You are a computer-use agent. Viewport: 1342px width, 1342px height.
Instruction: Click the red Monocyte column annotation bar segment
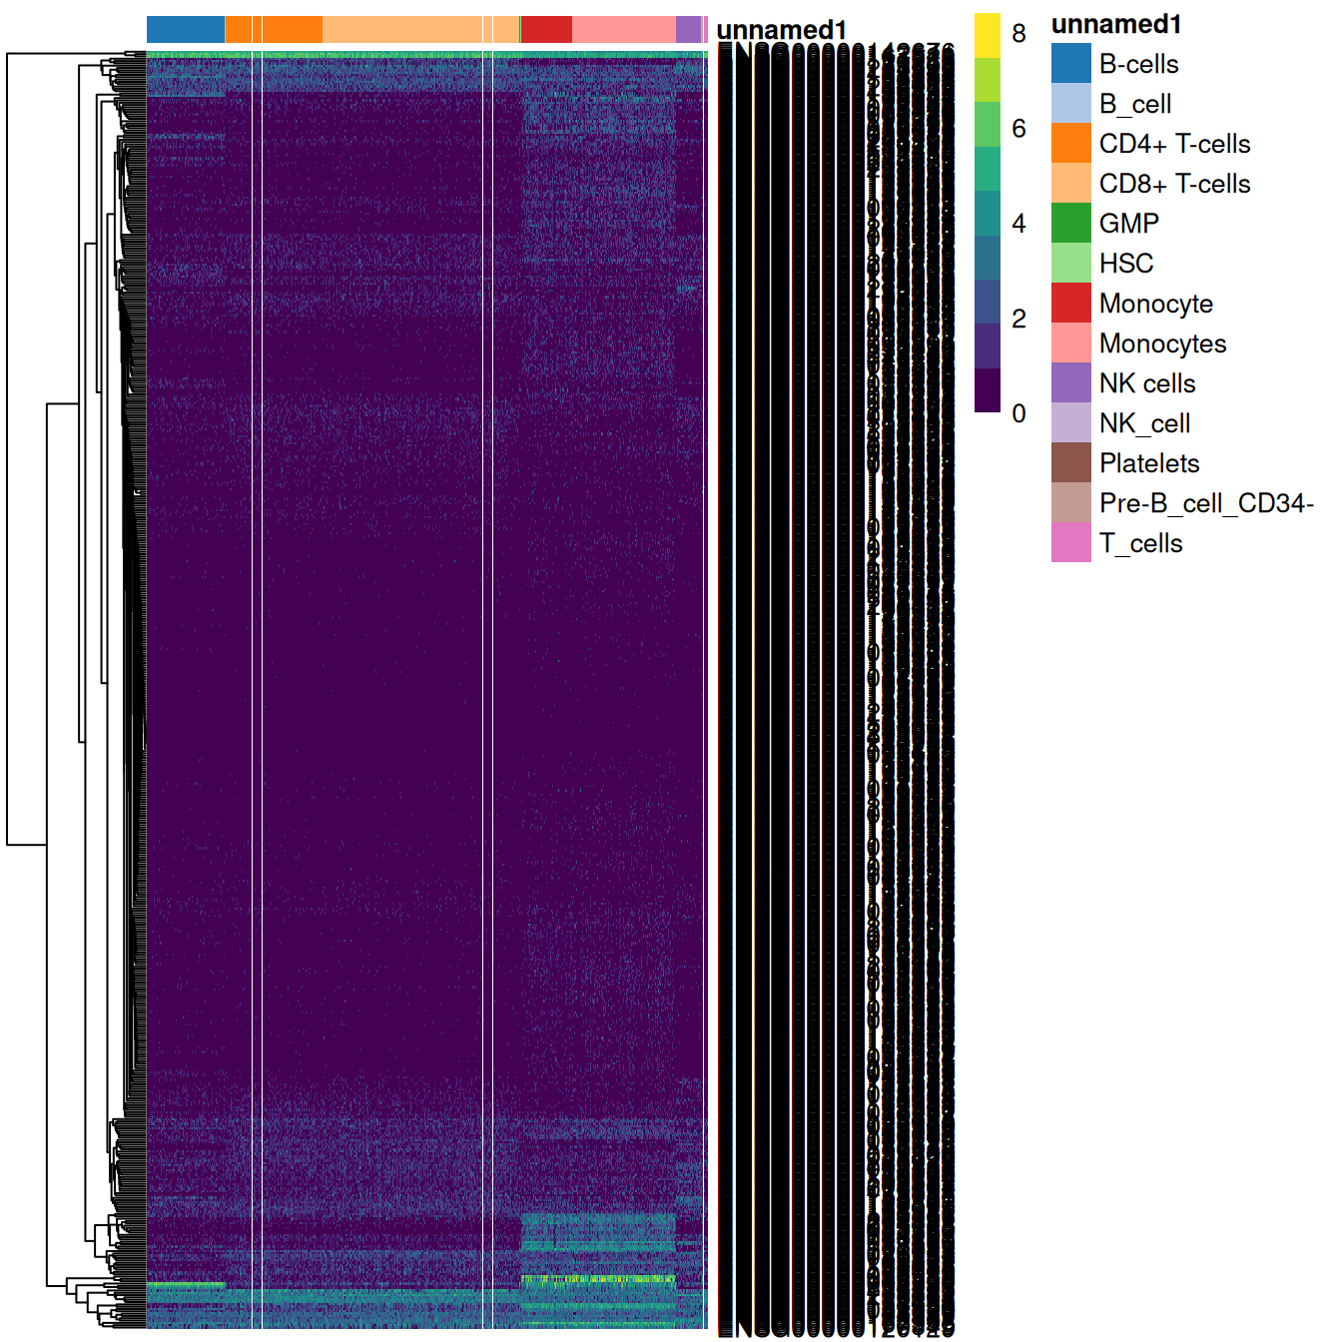coord(546,30)
